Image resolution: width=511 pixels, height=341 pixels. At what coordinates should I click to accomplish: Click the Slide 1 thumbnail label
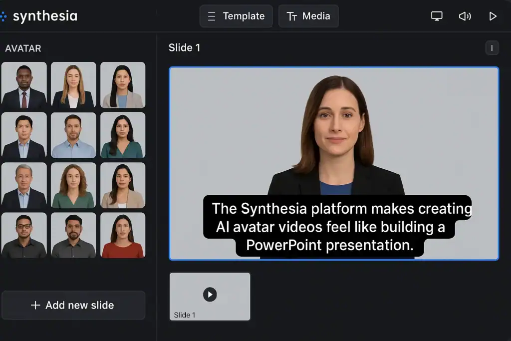click(x=185, y=315)
